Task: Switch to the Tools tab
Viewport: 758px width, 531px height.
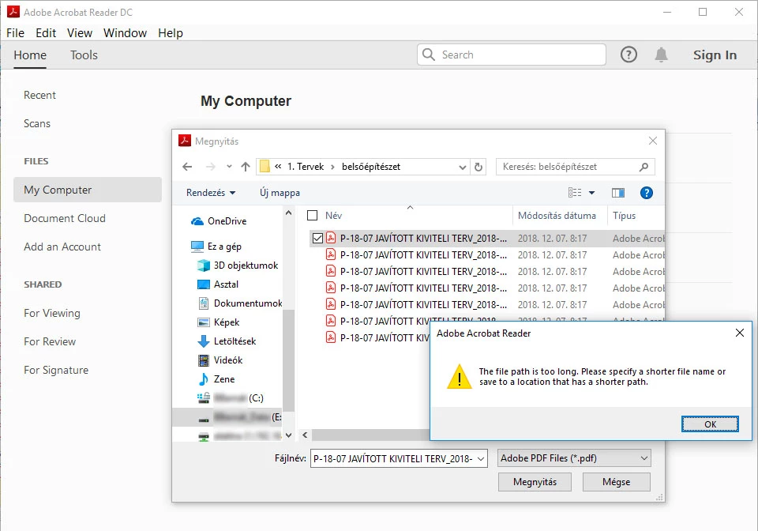Action: [x=84, y=55]
